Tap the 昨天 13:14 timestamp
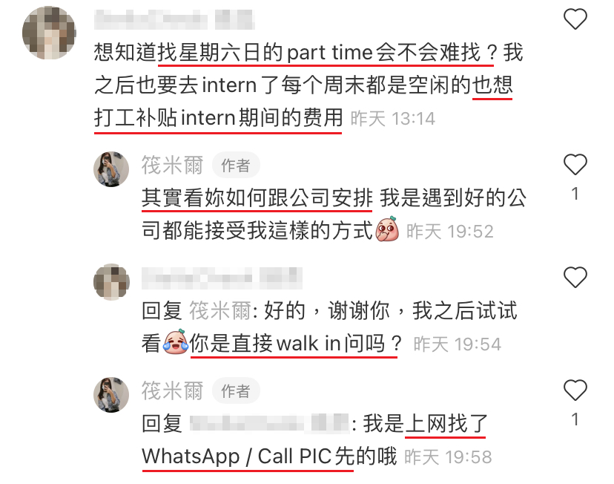 393,119
